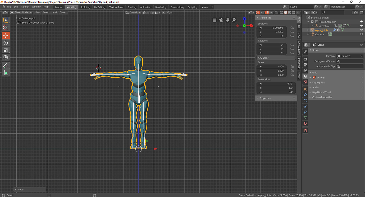Select the Move tool in the toolbar
Screen dimensions: 365x197
(6, 35)
